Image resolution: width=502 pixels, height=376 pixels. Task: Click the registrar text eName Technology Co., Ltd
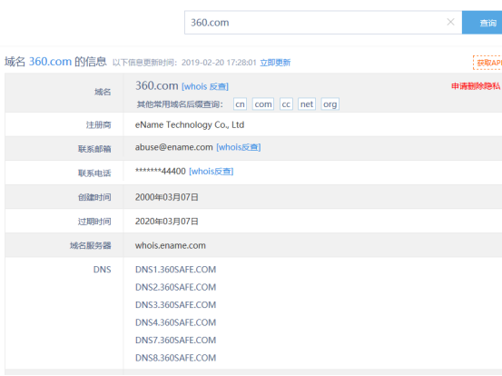pos(190,124)
